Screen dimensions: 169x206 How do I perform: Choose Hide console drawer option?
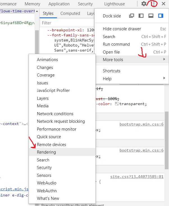[x=122, y=29]
